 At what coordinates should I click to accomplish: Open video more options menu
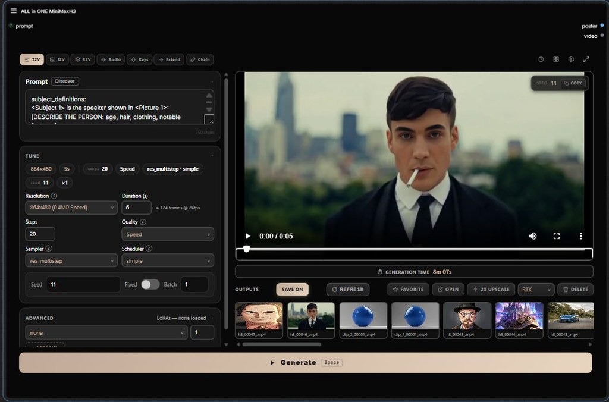(x=580, y=236)
